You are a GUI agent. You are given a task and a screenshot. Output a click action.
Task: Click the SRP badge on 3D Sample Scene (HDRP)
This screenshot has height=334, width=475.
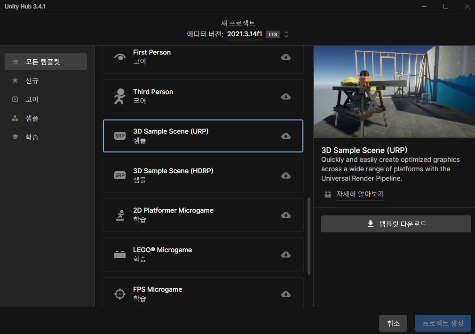point(120,175)
